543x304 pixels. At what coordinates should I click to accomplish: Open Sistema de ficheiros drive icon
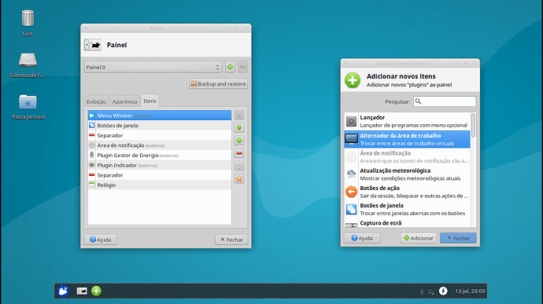pos(28,60)
